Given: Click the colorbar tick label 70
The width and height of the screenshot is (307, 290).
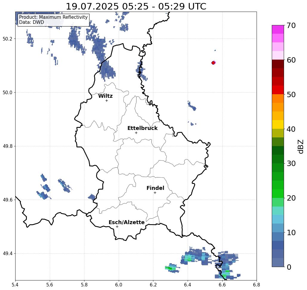Looking at the screenshot, I should click(x=291, y=25).
